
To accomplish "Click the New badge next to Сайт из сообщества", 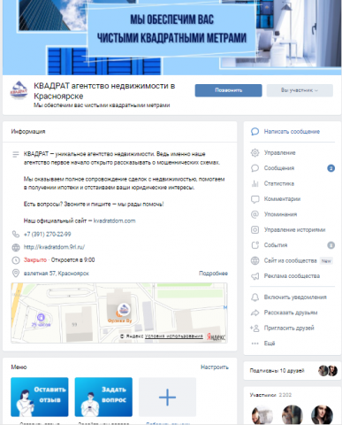I will click(326, 261).
